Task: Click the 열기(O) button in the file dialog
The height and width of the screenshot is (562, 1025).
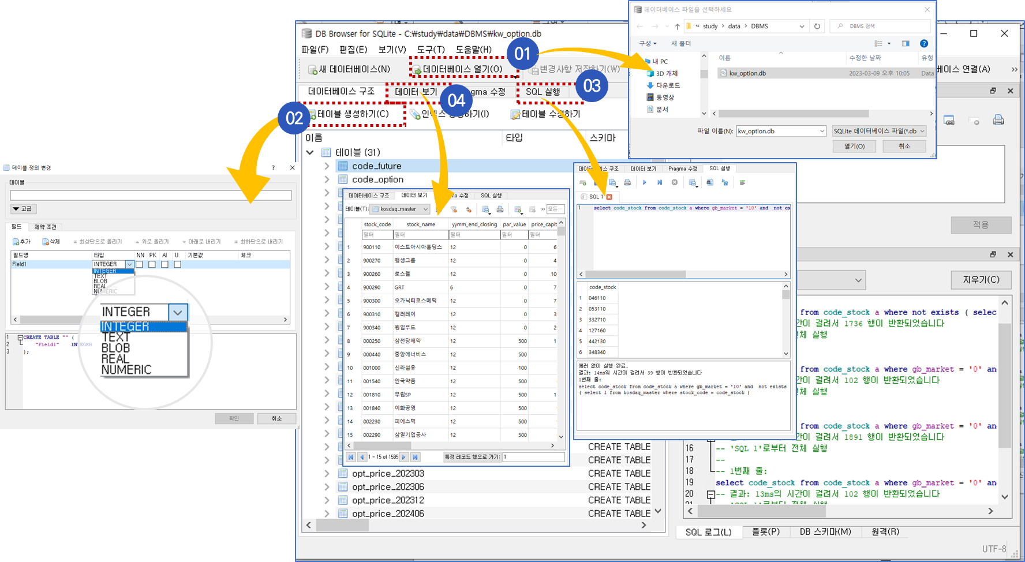Action: [x=854, y=146]
